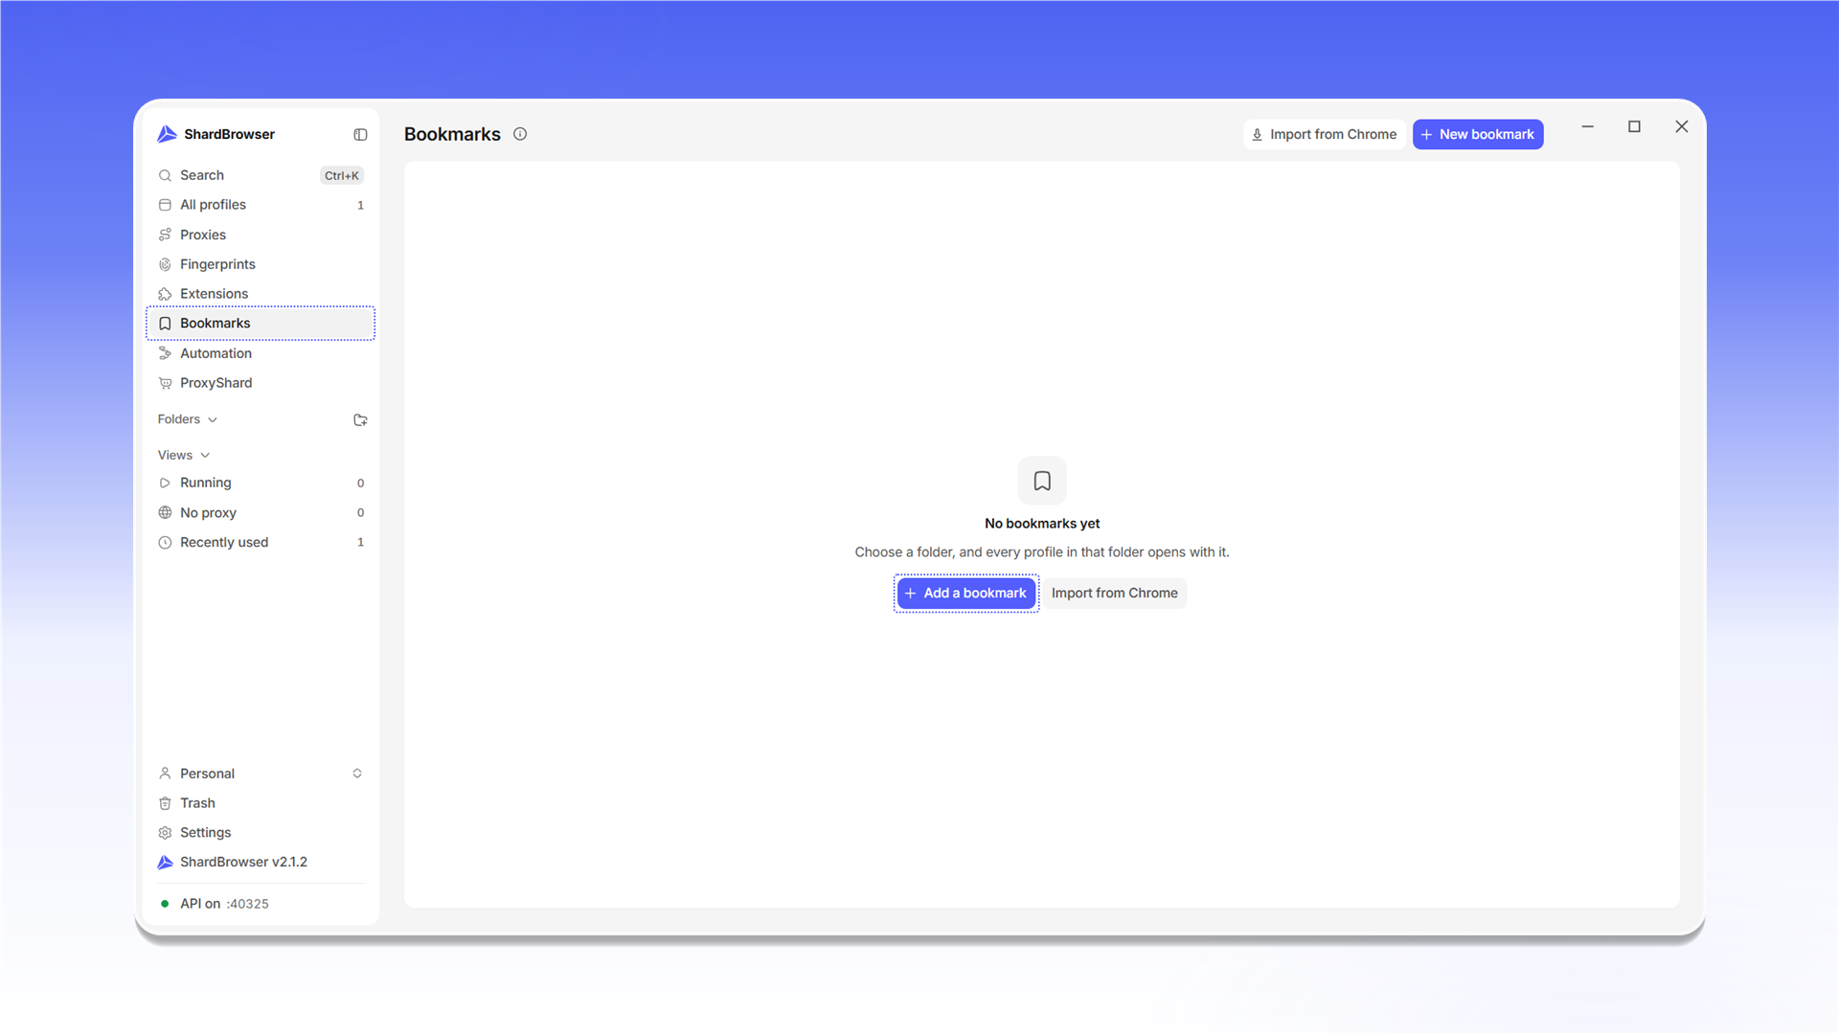This screenshot has height=1034, width=1839.
Task: Click ShardBrowser v2.1.2 version entry
Action: point(261,863)
